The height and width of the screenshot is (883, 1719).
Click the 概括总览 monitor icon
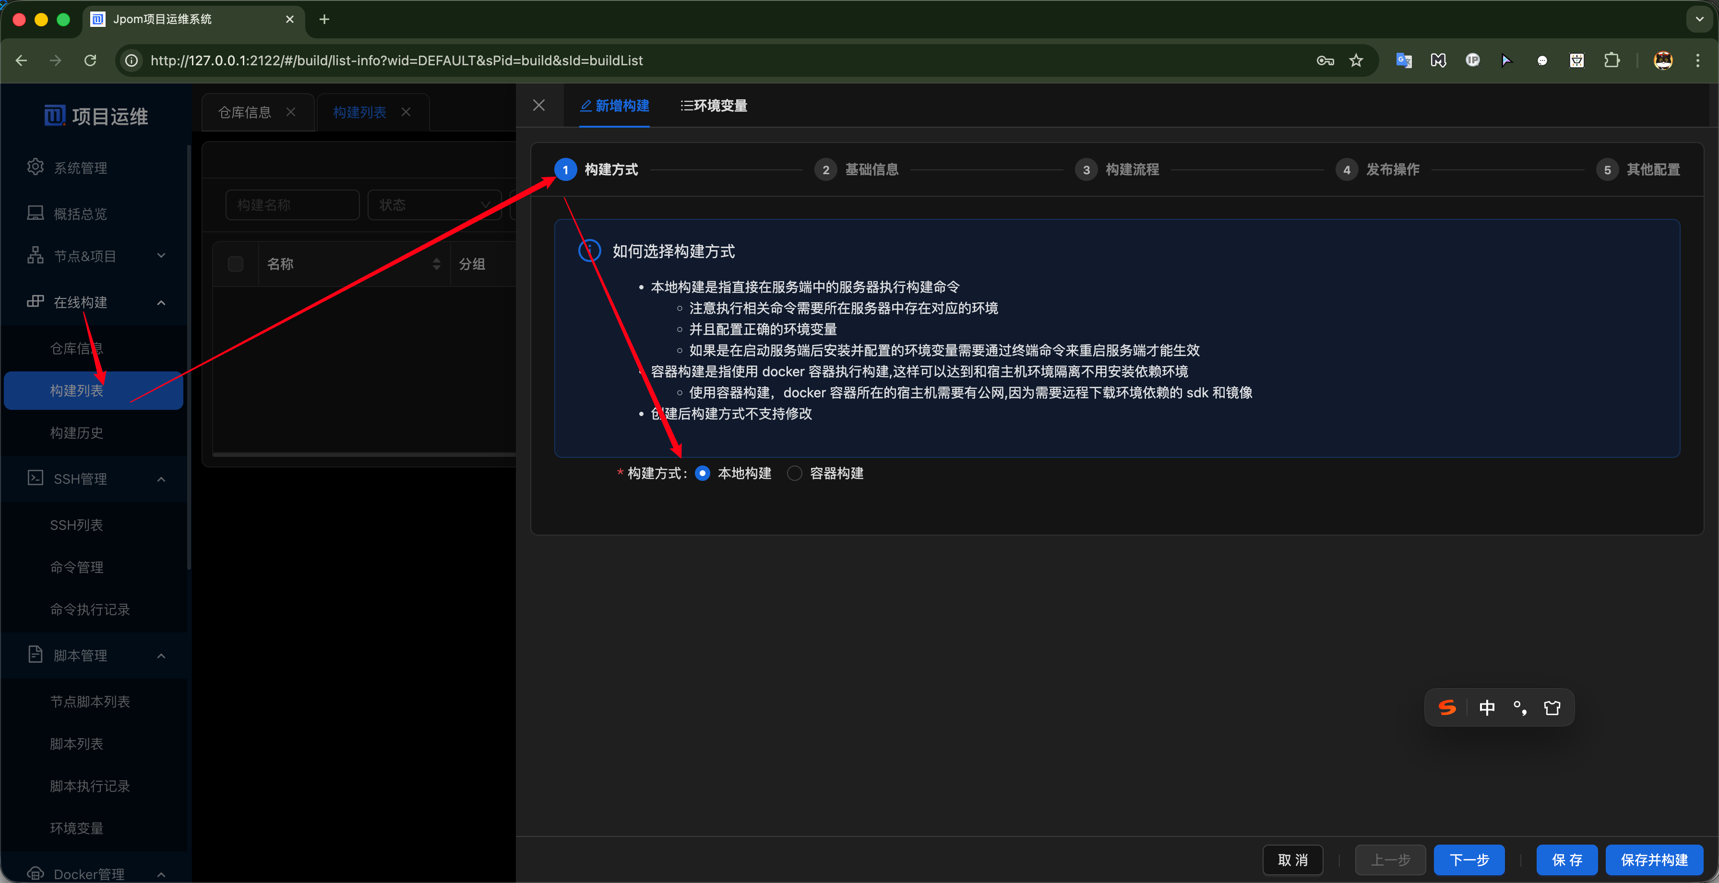[x=36, y=213]
